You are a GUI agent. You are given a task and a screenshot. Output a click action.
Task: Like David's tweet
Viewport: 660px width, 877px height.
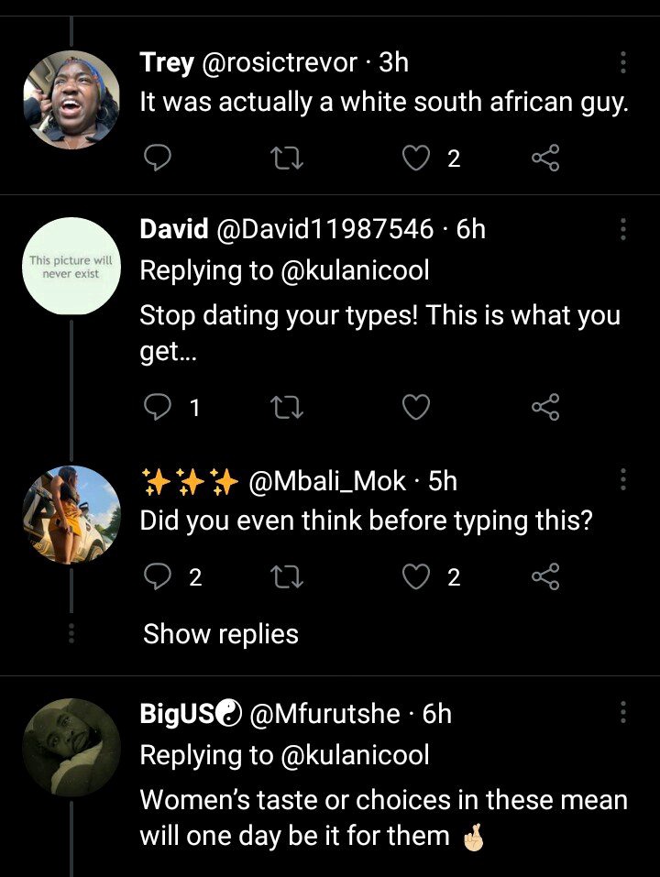tap(417, 407)
